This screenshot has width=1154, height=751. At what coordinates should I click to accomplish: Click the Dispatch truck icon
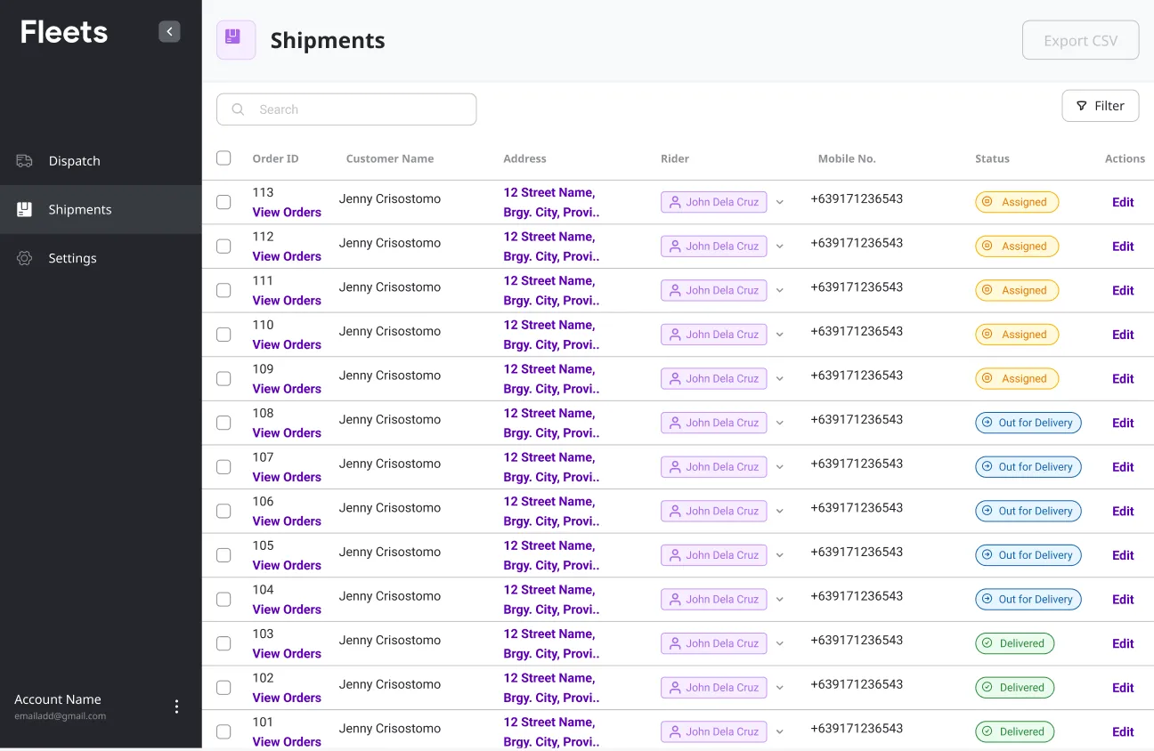point(24,161)
